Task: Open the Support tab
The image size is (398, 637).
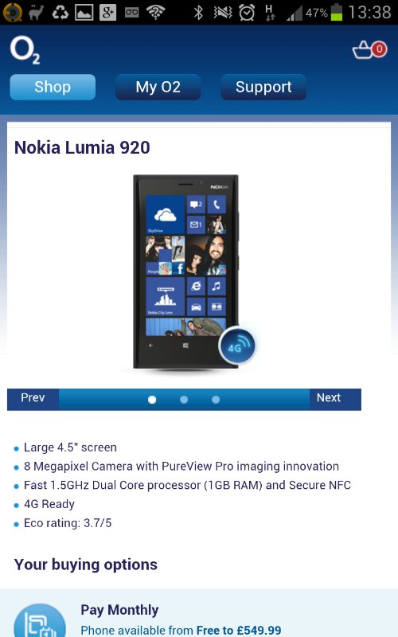Action: [x=263, y=87]
